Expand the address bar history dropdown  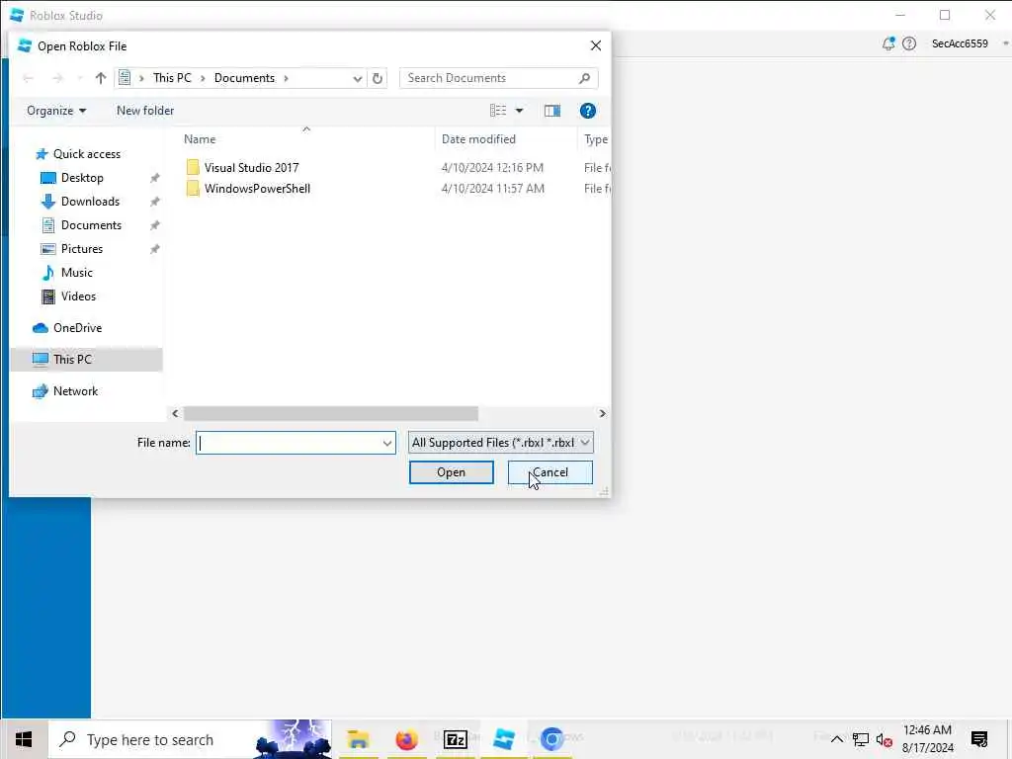pyautogui.click(x=357, y=78)
